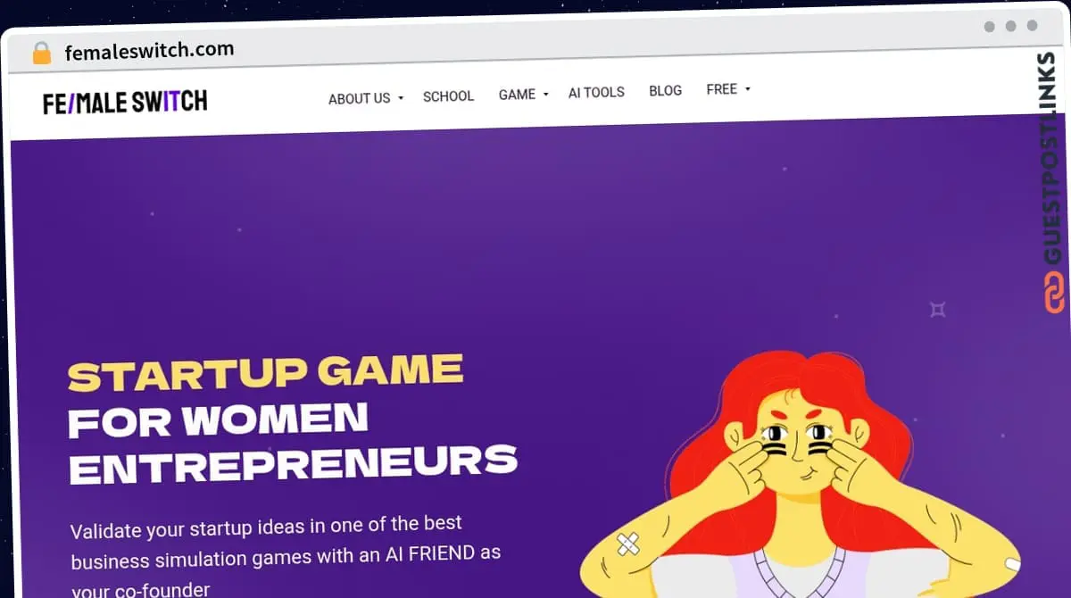Screen dimensions: 1071x598
Task: Click the orange padlock security icon
Action: pos(41,53)
